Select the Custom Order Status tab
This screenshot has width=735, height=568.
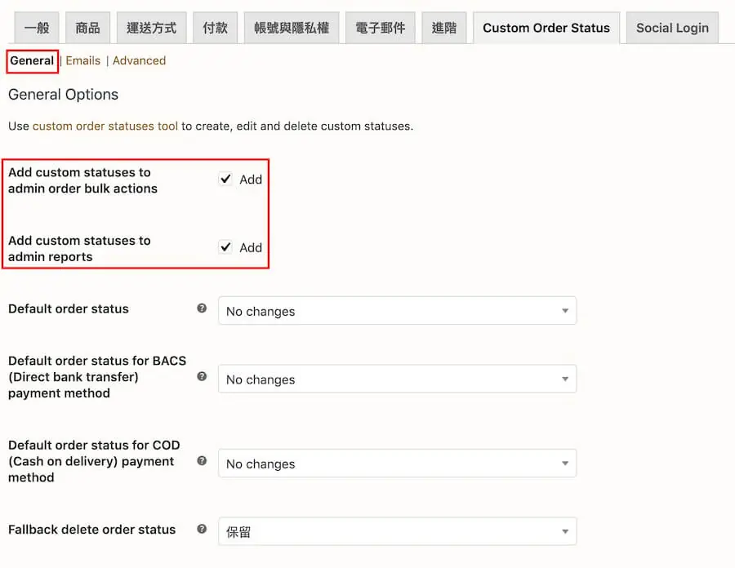click(546, 28)
